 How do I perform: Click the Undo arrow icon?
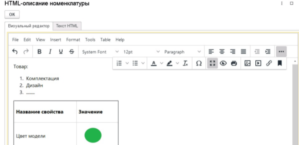15,52
